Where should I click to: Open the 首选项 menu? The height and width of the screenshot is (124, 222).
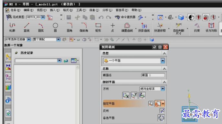click(122, 10)
